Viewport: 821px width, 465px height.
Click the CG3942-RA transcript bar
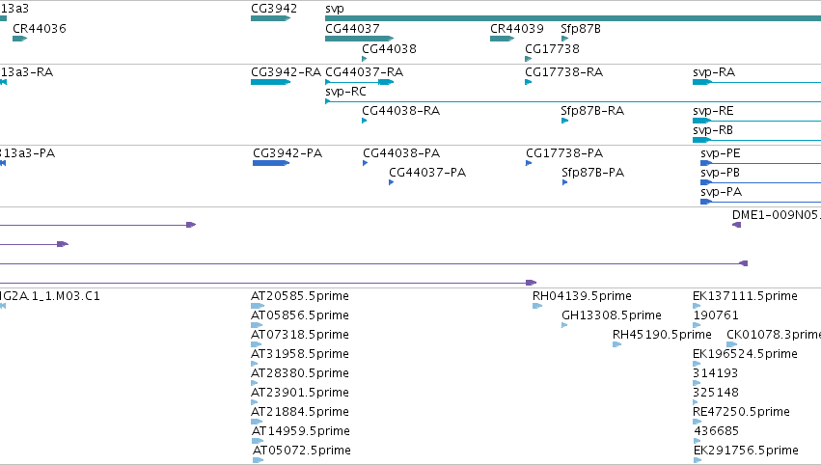(x=270, y=82)
